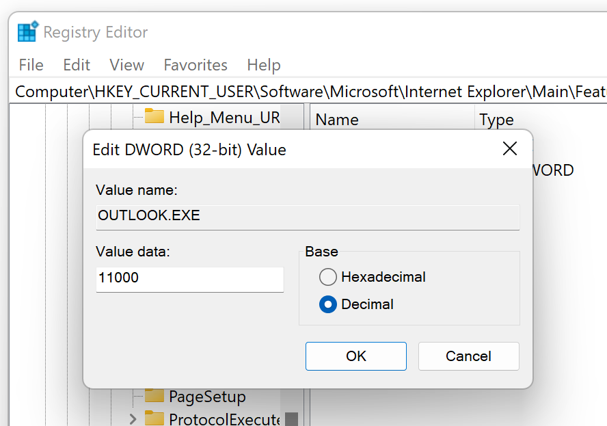The image size is (607, 426).
Task: Expand the ProtocolExecute tree node
Action: click(x=133, y=419)
